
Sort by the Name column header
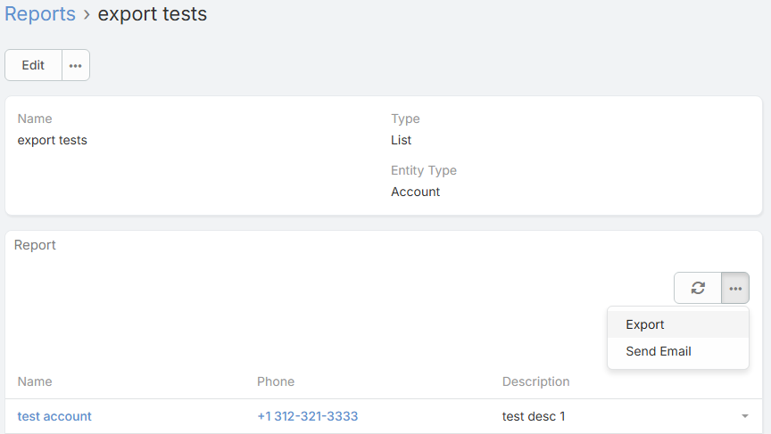(x=35, y=381)
